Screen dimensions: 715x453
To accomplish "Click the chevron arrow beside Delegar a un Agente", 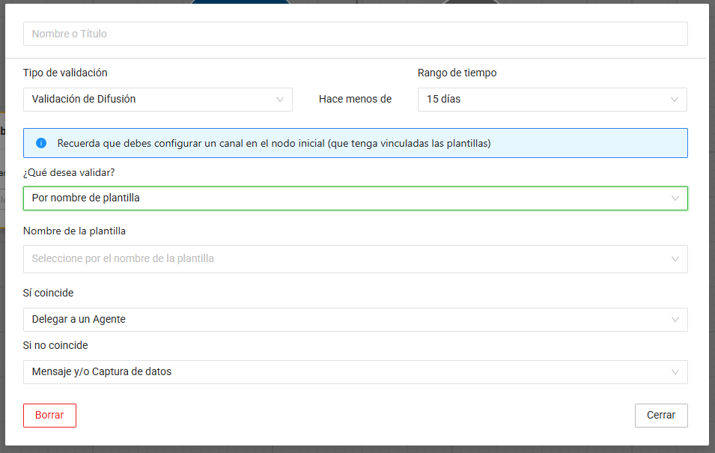I will tap(675, 320).
